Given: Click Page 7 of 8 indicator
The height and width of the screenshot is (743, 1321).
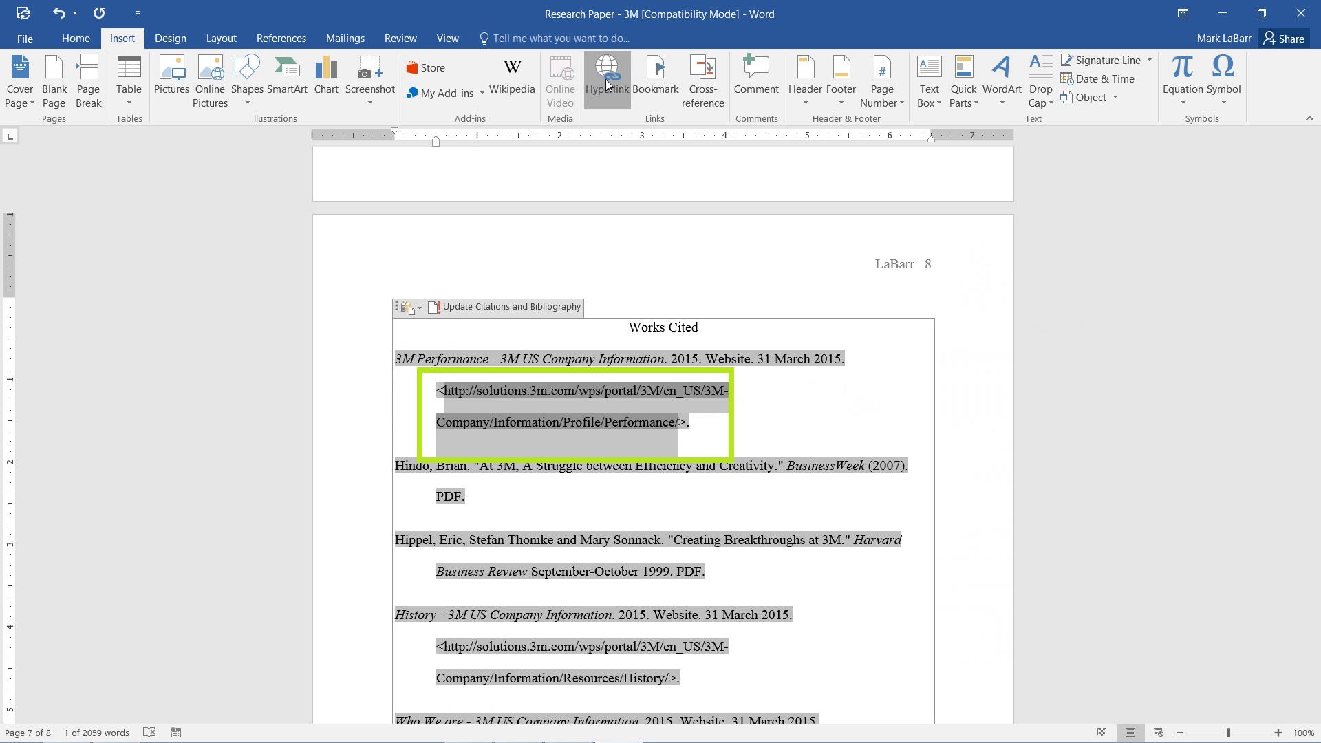Looking at the screenshot, I should [28, 733].
